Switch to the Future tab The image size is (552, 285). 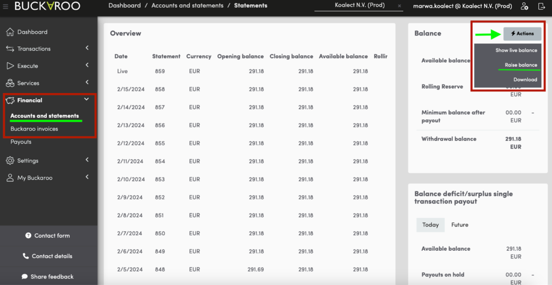point(459,225)
